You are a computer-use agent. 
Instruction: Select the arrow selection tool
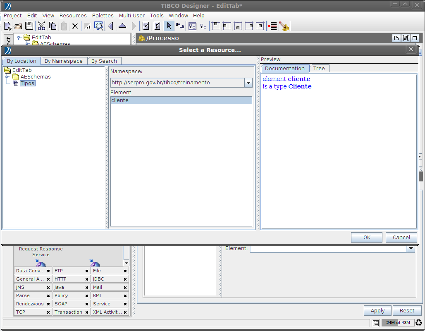pos(169,26)
